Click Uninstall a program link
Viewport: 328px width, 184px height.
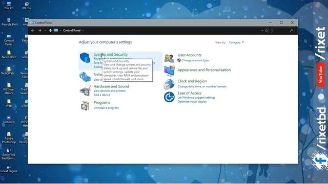point(106,108)
